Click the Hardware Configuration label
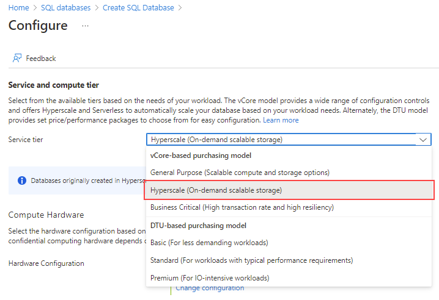Image resolution: width=439 pixels, height=300 pixels. click(46, 263)
